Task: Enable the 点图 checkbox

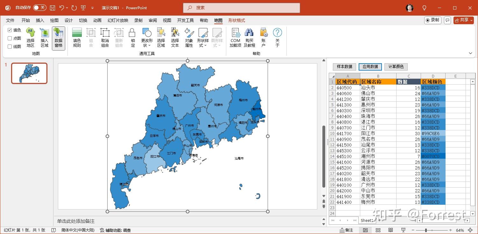Action: 10,38
